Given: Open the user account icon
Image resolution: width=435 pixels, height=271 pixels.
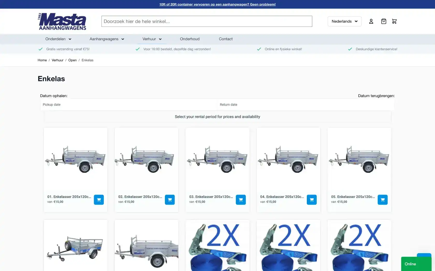Looking at the screenshot, I should [371, 21].
